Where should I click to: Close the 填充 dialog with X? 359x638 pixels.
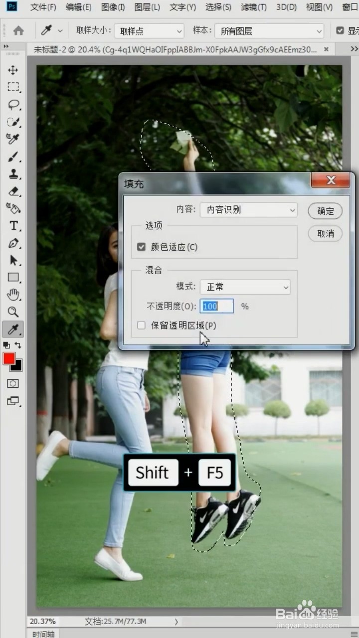(x=331, y=180)
